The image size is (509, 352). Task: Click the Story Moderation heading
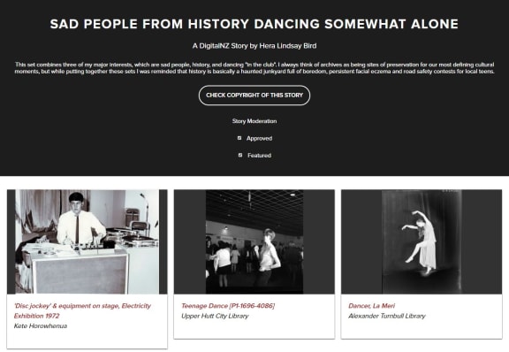[254, 121]
